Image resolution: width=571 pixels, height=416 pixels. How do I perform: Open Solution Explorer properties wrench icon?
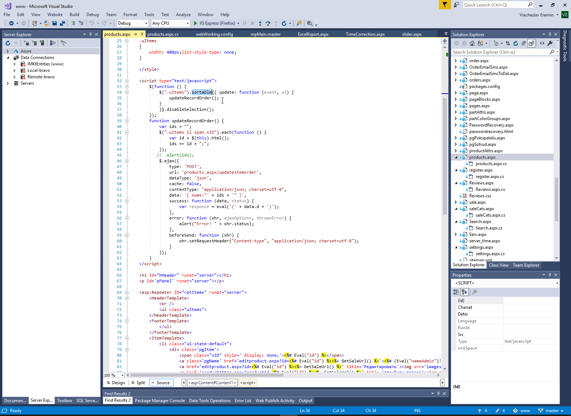coord(550,43)
